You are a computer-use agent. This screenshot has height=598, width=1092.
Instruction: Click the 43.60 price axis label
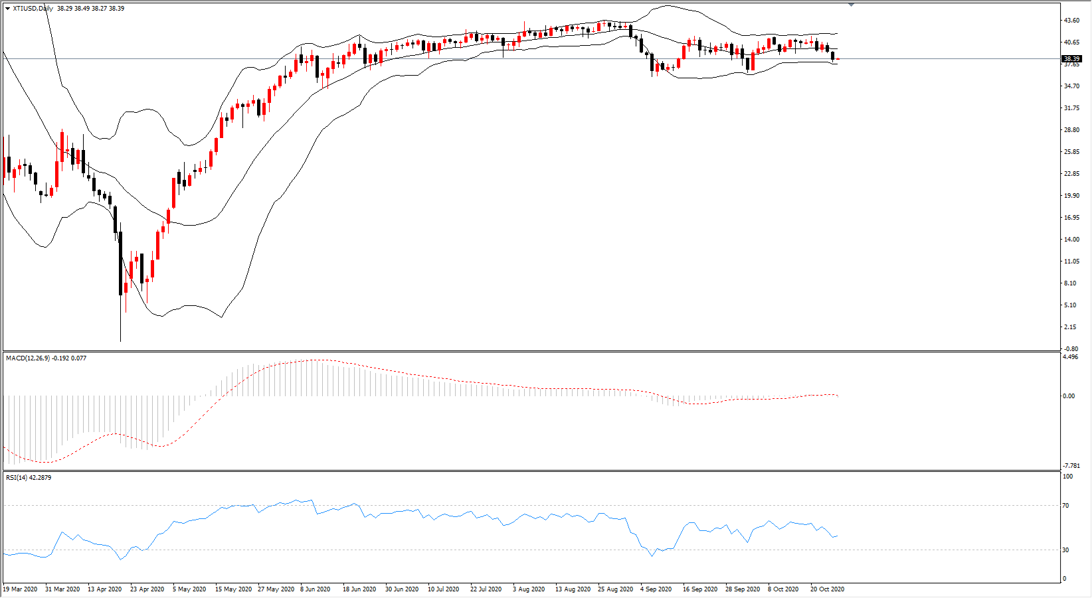[x=1071, y=21]
